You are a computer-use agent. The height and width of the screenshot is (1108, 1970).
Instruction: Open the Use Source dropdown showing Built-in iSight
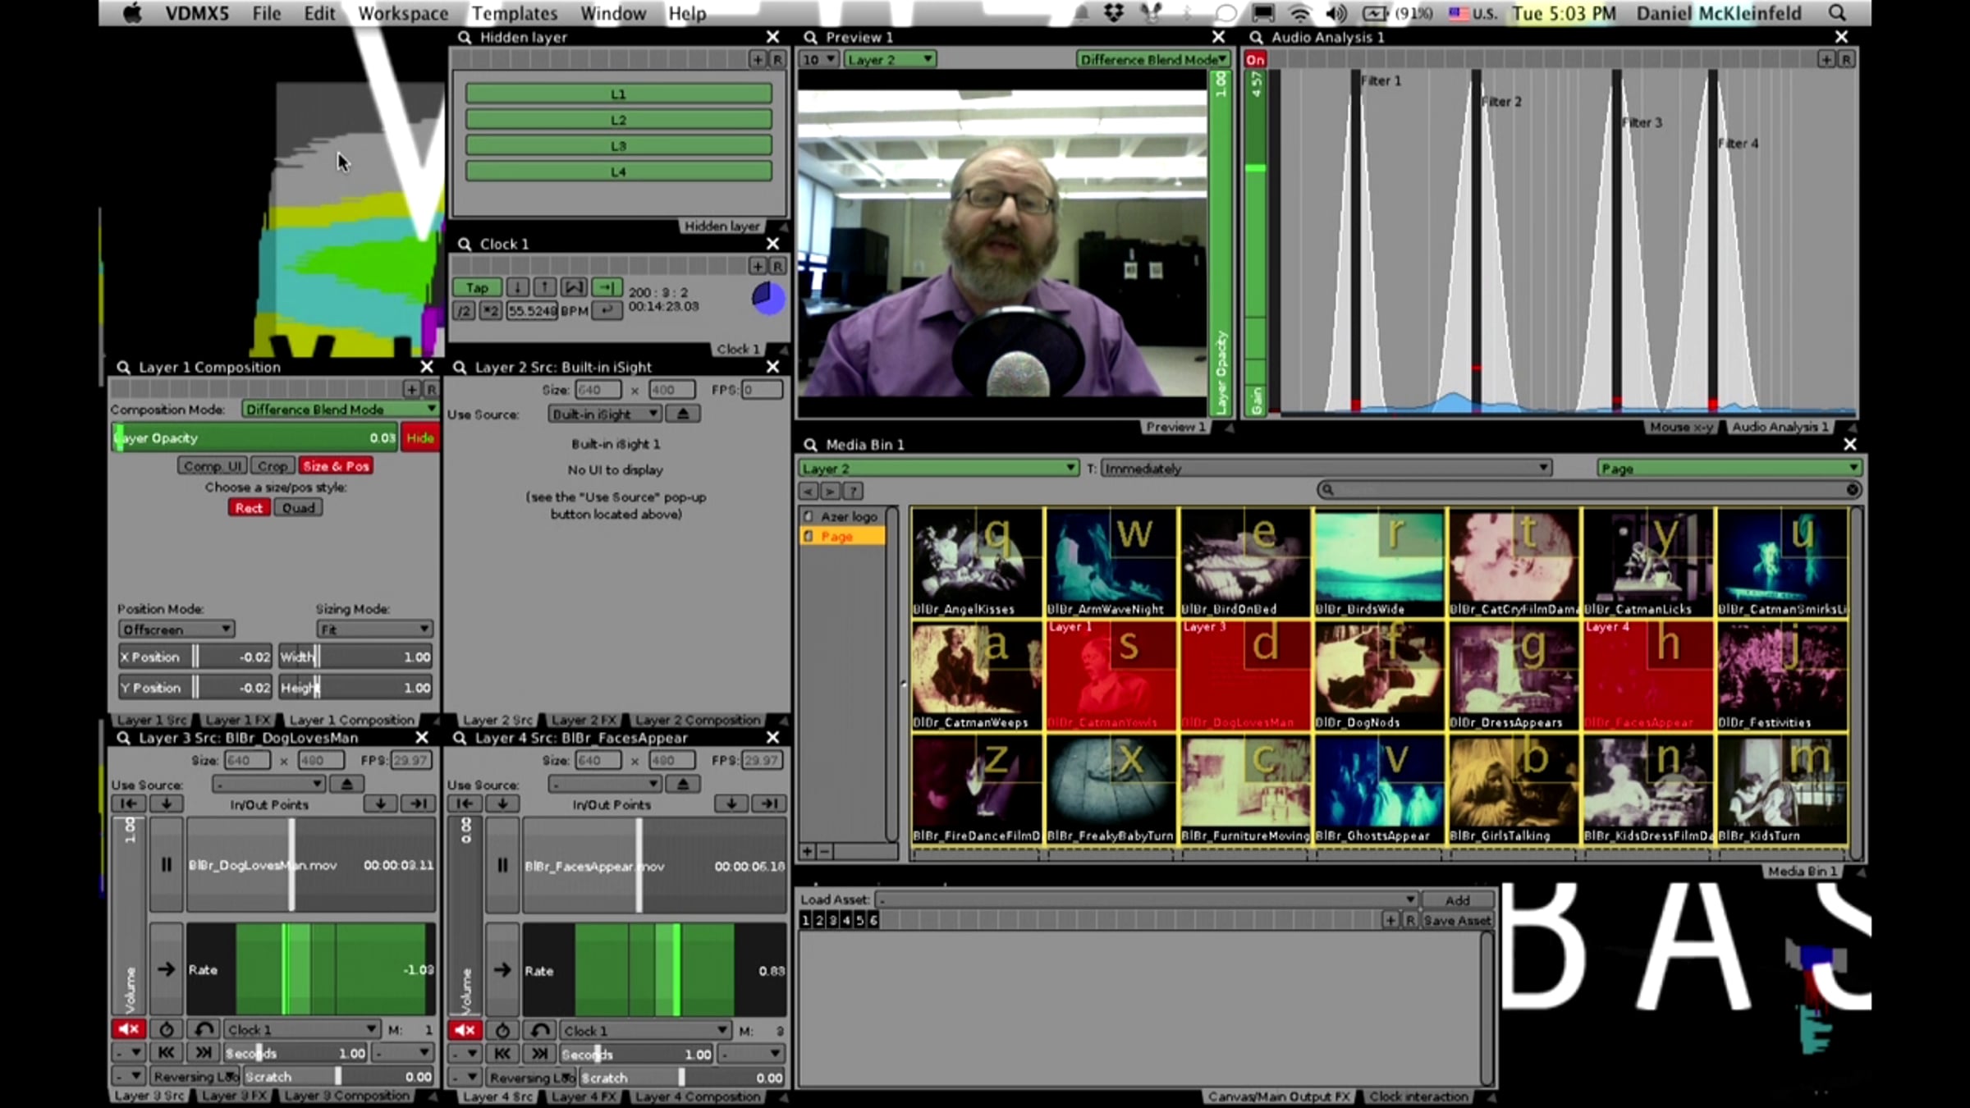coord(604,414)
